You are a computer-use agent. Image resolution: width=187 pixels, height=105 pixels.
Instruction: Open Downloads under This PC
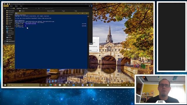pos(10,34)
